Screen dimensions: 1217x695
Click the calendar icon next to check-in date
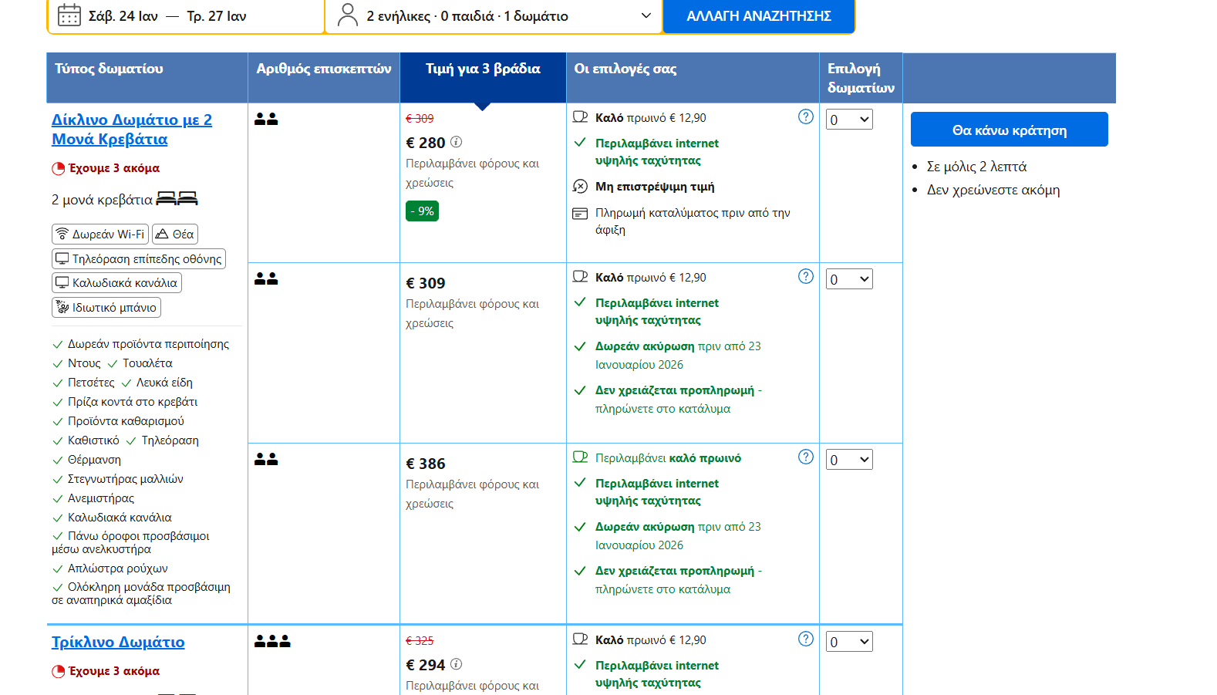click(69, 15)
